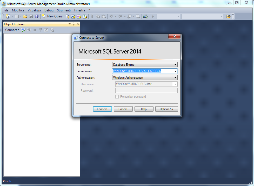
Task: Click the Save All icon
Action: 37,16
